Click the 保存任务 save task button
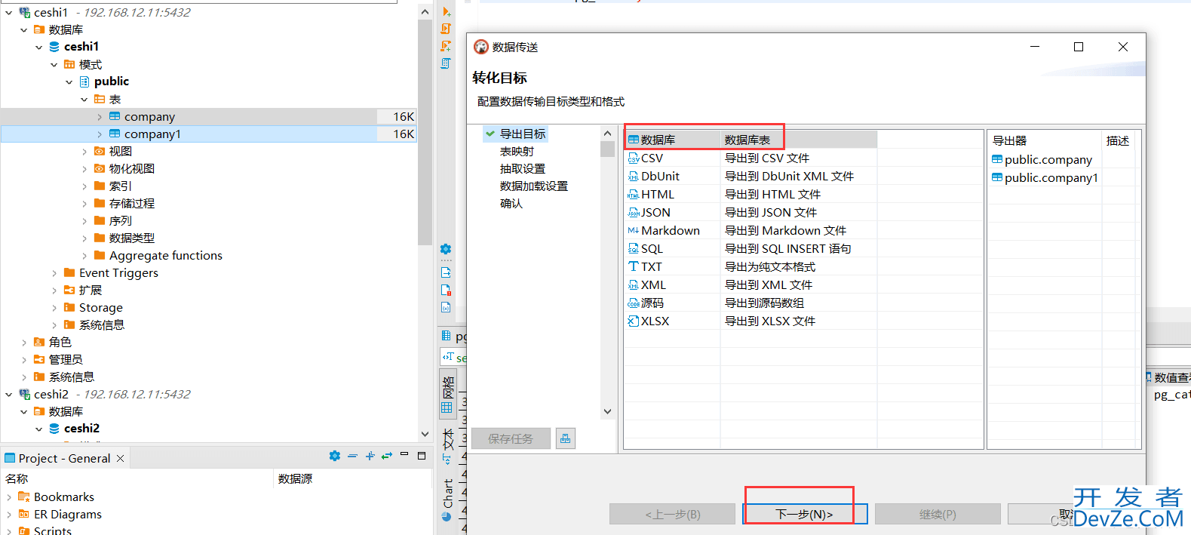Viewport: 1191px width, 535px height. (511, 438)
